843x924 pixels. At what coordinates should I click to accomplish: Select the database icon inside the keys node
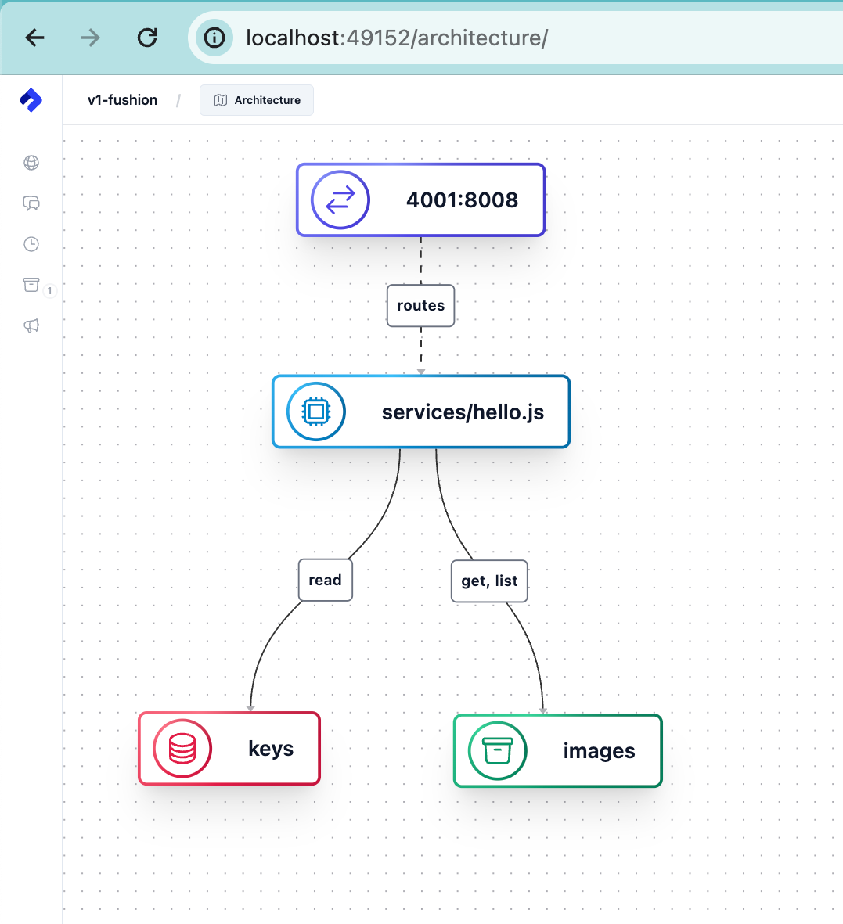point(182,748)
